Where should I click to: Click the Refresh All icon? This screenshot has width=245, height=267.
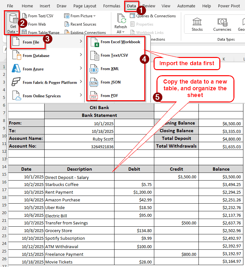point(121,19)
